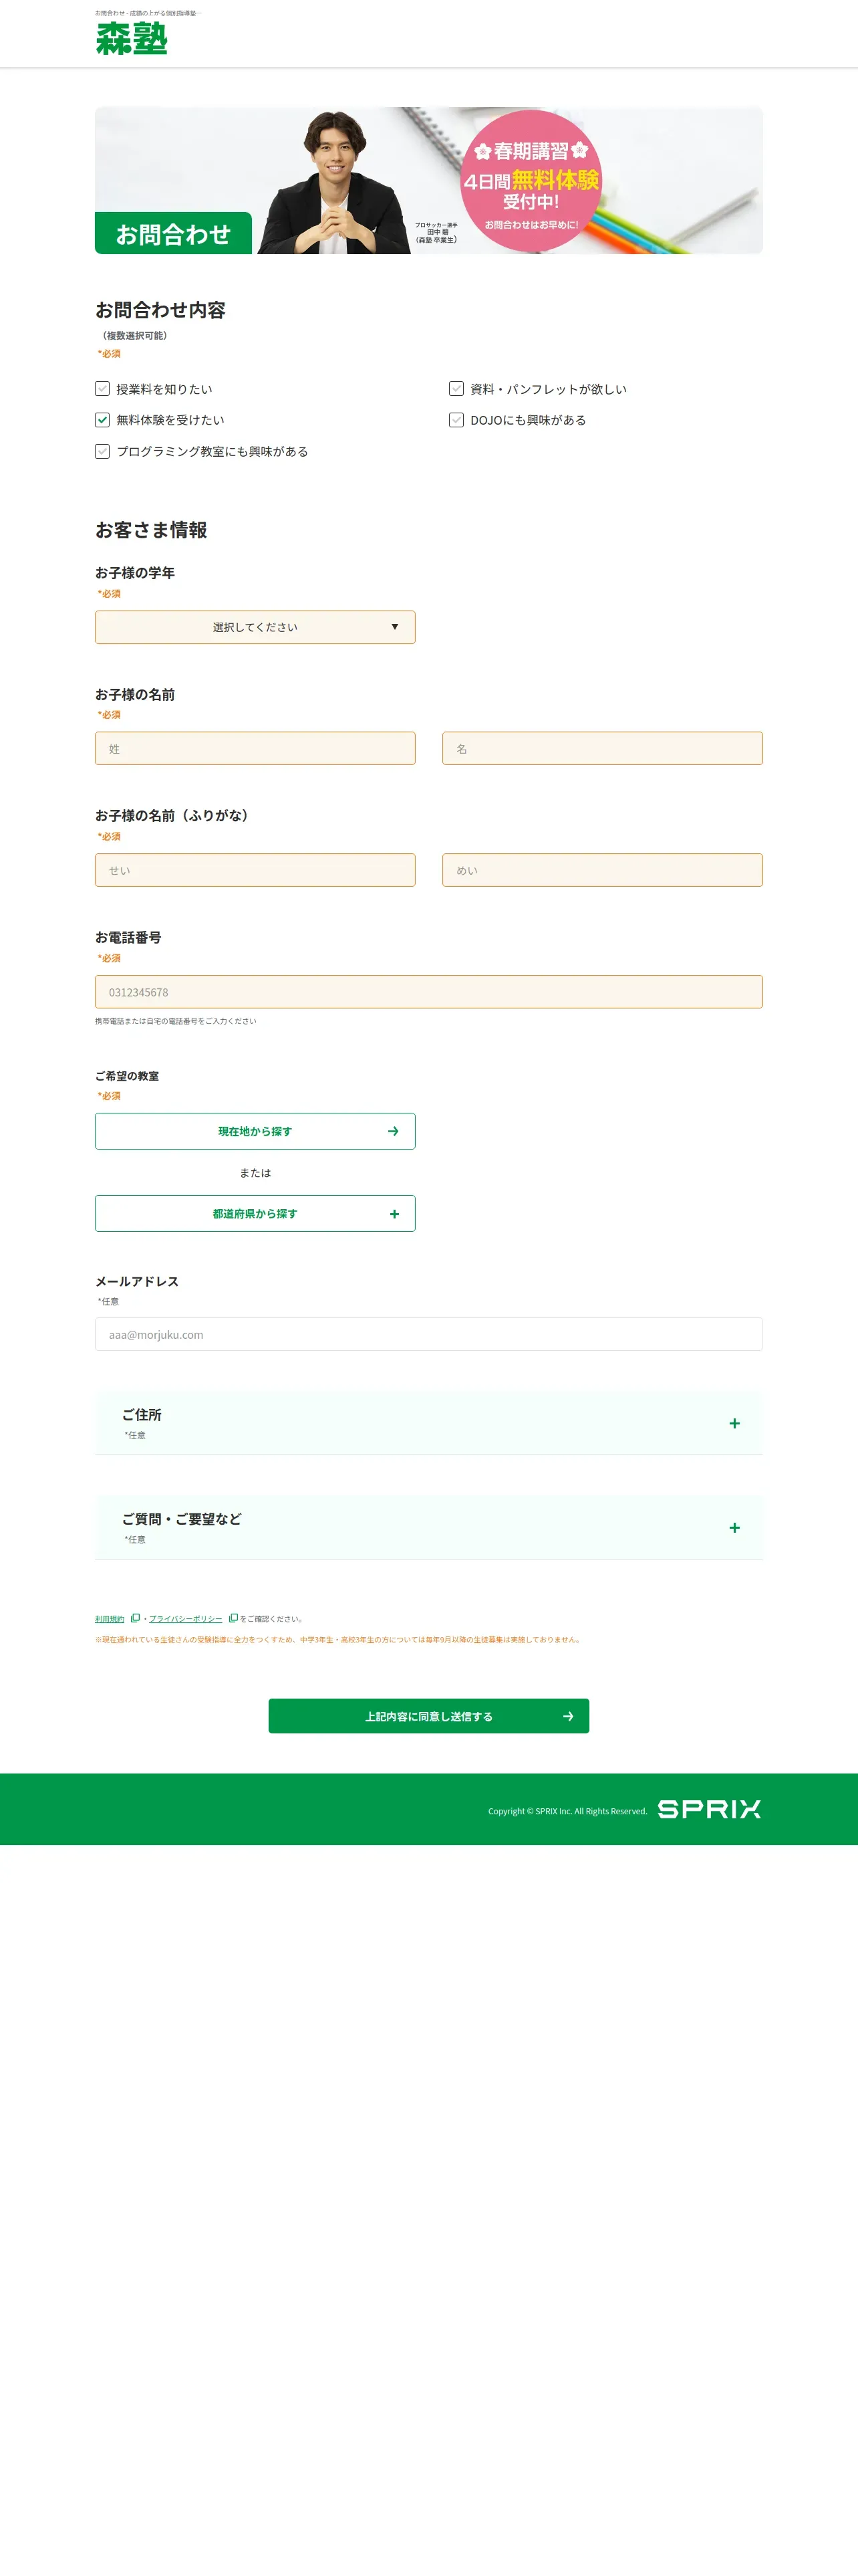Open the プライバシーポリシー link
Image resolution: width=858 pixels, height=2576 pixels.
pyautogui.click(x=186, y=1619)
